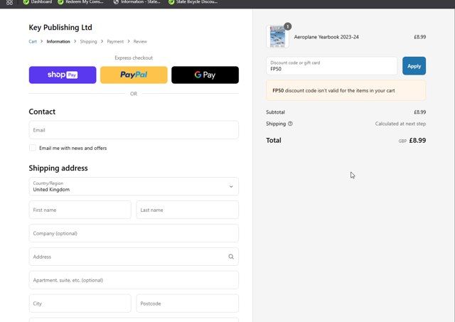
Task: Select Payment breadcrumb step
Action: 115,41
